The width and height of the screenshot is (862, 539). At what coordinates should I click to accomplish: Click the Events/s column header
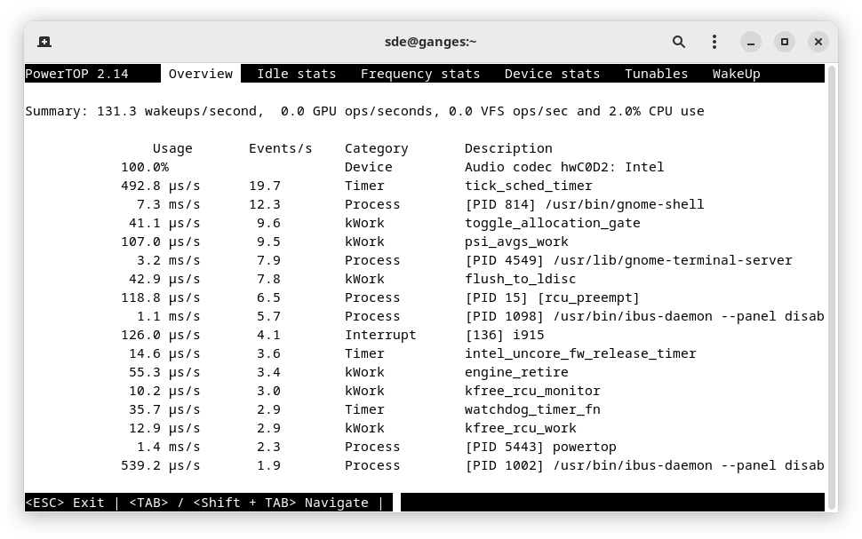pos(280,148)
